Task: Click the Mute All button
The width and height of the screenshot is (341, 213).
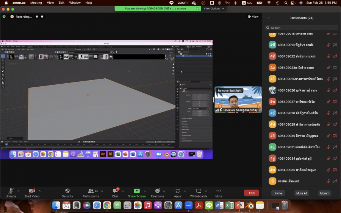Action: [x=302, y=193]
